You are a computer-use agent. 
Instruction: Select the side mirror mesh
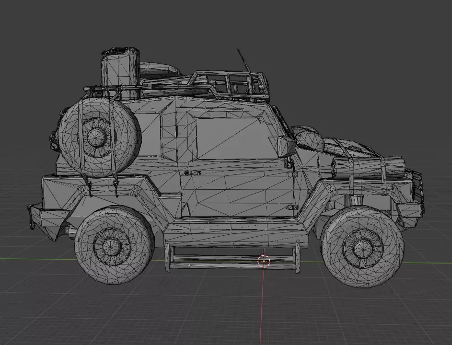(286, 147)
